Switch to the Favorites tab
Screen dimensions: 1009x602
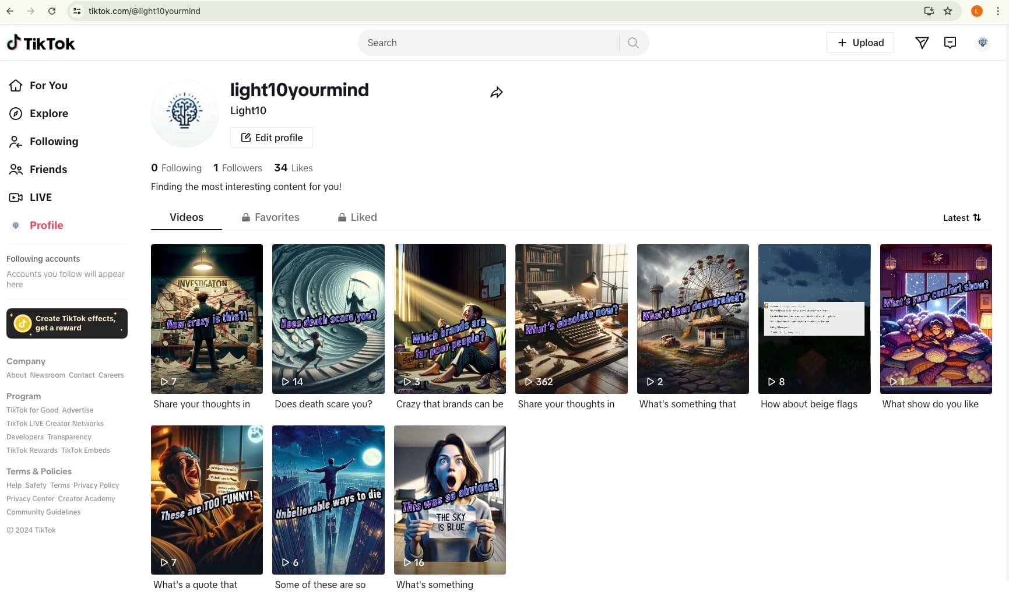coord(270,217)
